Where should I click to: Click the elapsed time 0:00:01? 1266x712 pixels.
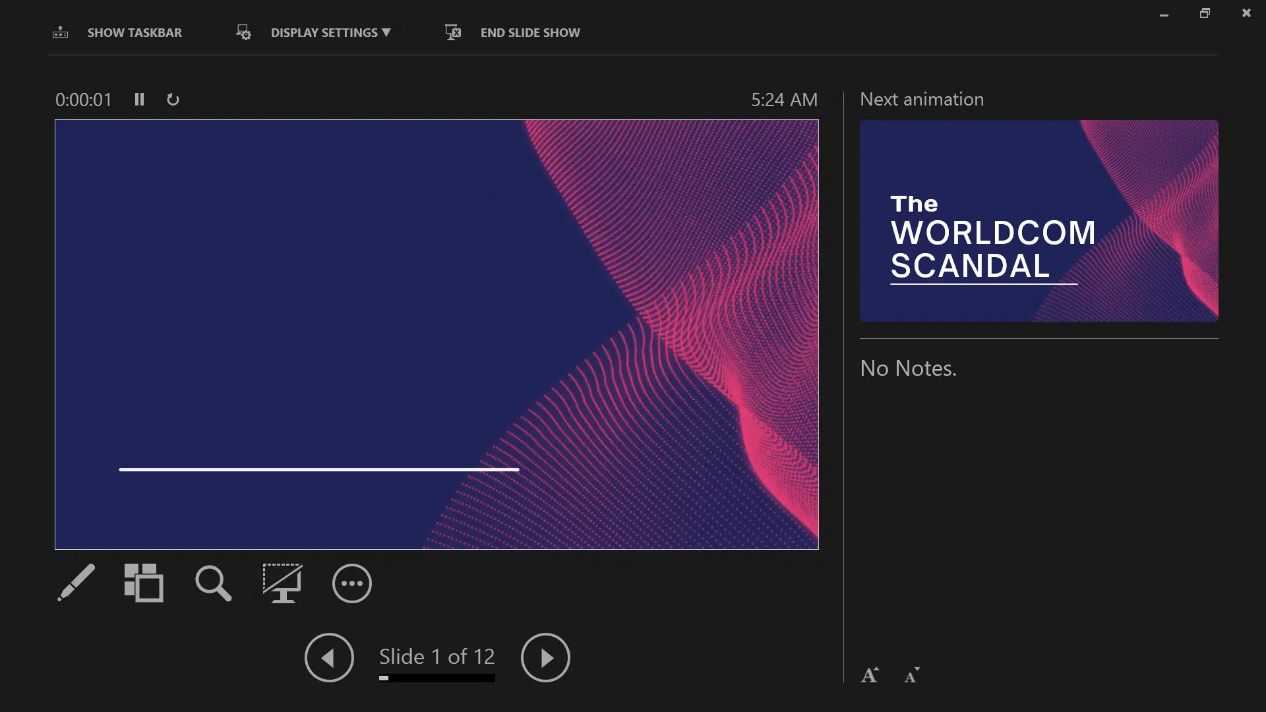click(x=84, y=100)
